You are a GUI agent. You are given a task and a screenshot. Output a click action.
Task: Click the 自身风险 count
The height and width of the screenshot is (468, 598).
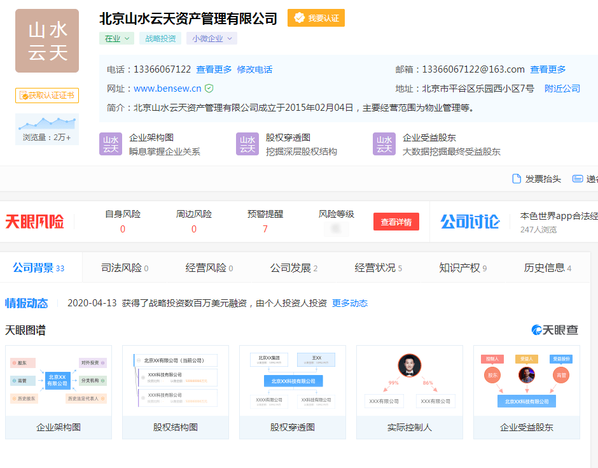[x=123, y=229]
